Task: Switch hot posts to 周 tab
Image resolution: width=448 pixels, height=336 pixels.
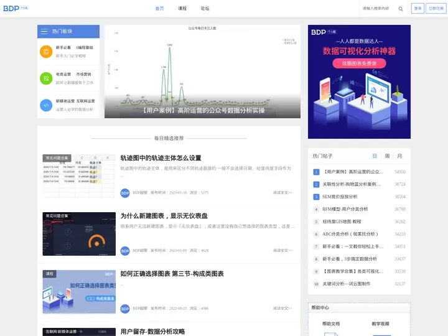Action: [387, 156]
